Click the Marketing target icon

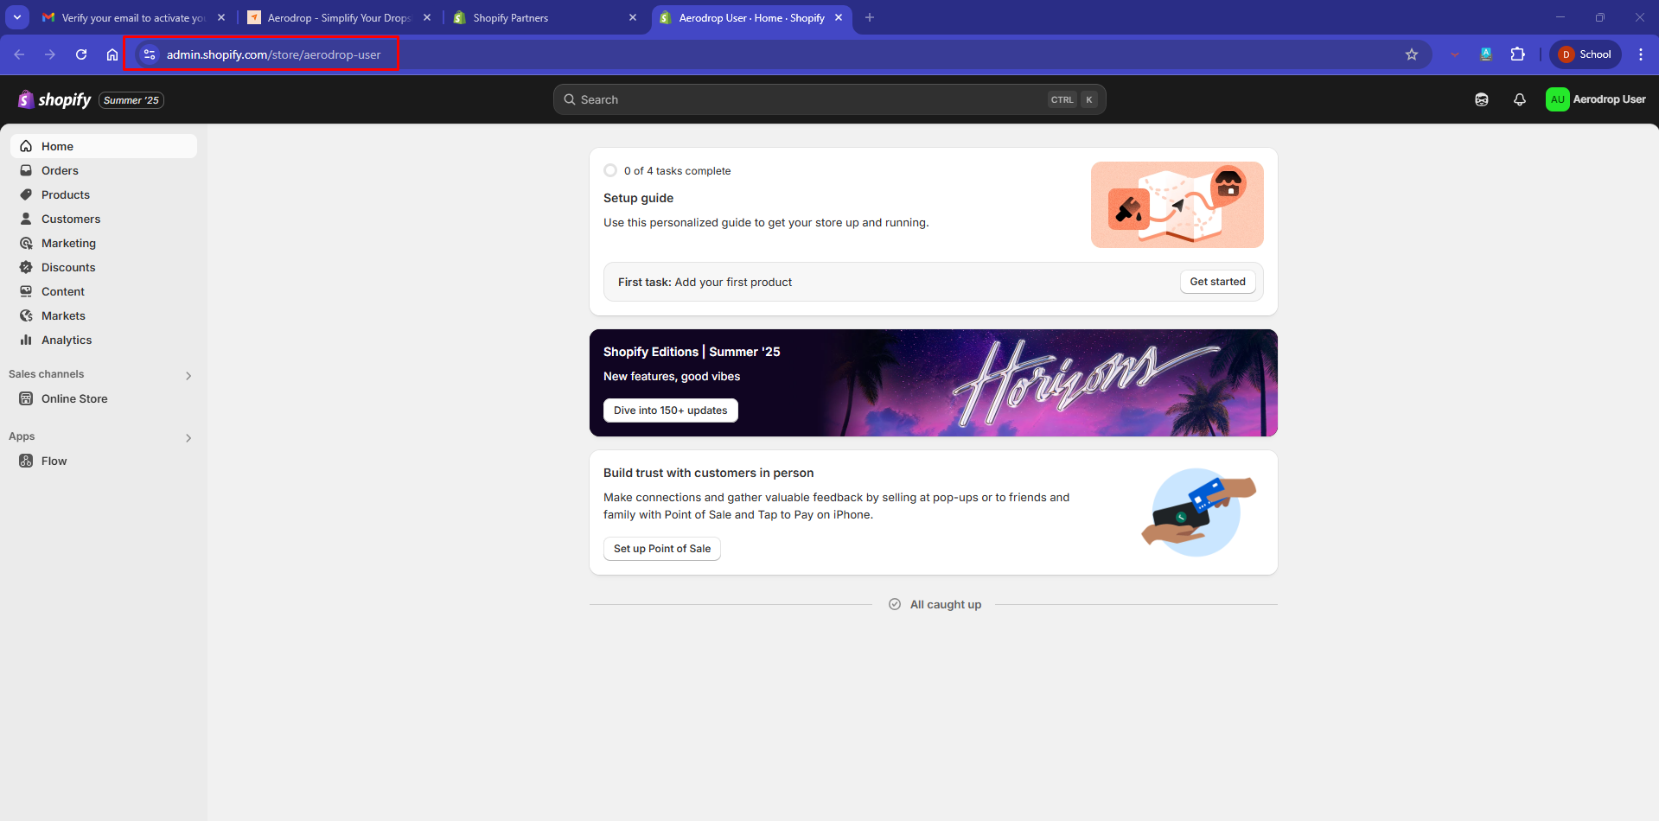26,243
